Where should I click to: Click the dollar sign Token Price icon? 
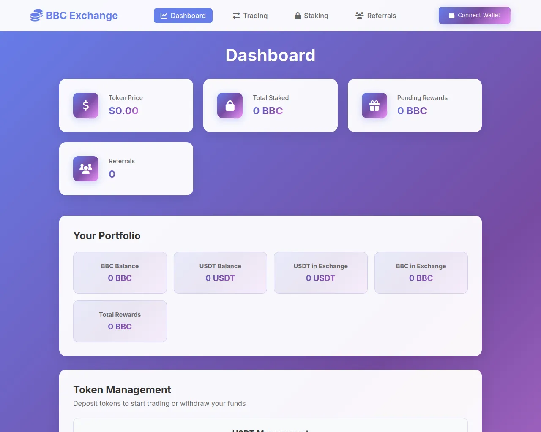pos(86,105)
